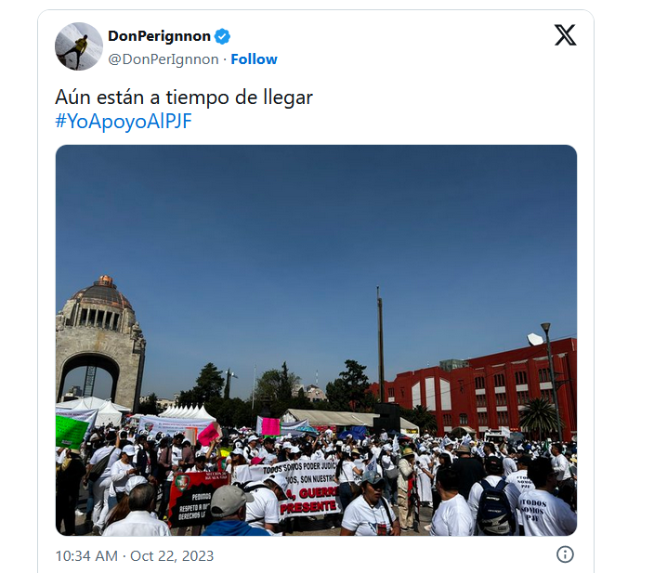The height and width of the screenshot is (573, 654).
Task: Open the #YoApoyoAlPJF hashtag
Action: point(124,122)
